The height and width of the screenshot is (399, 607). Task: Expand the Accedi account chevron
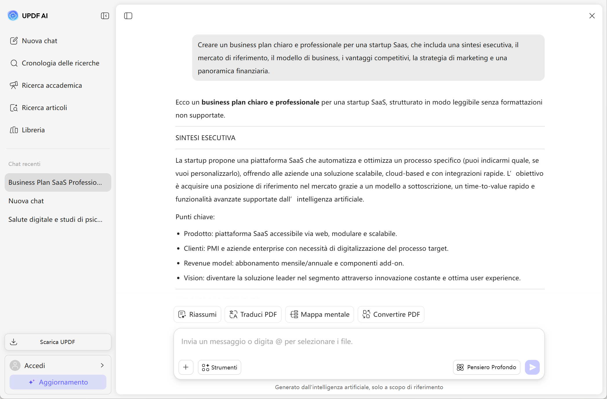102,365
